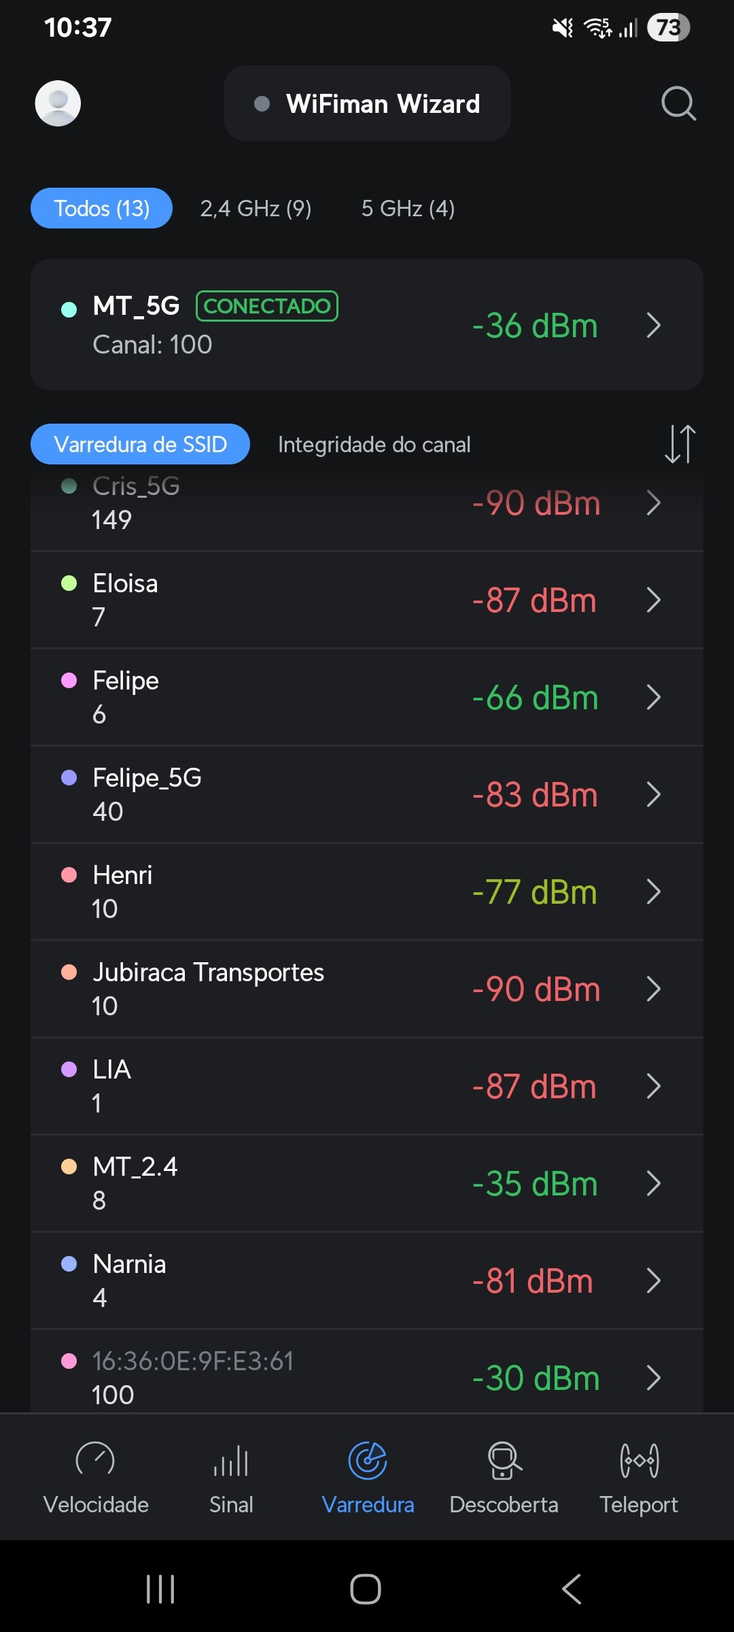734x1632 pixels.
Task: Switch to Integridade do canal tab
Action: coord(374,445)
